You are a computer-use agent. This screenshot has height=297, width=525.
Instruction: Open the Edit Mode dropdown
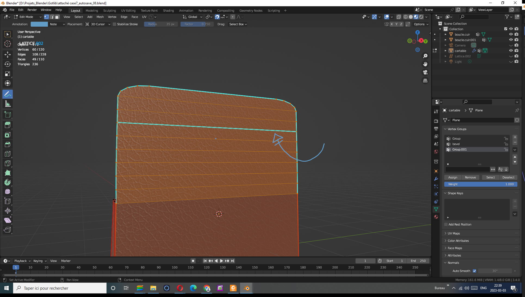28,17
